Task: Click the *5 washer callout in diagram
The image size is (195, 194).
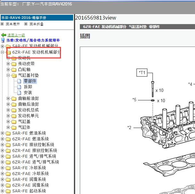Action: coord(134,100)
